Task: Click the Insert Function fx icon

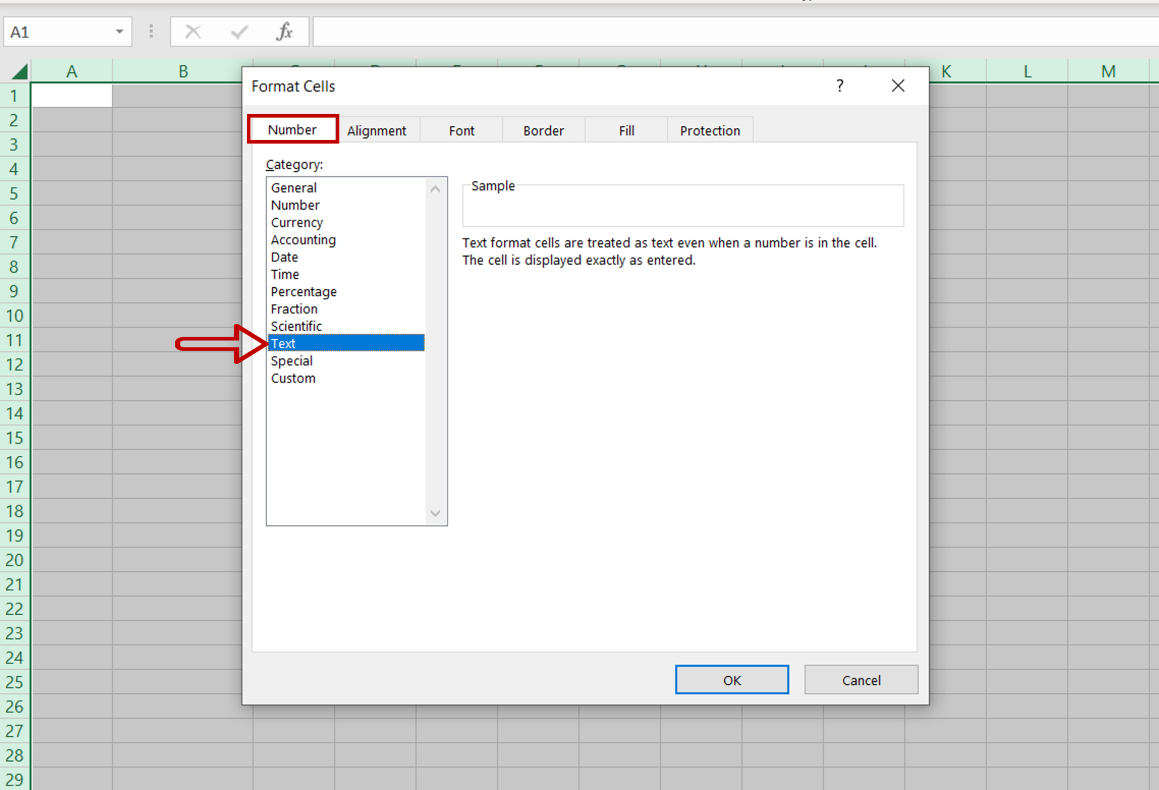Action: click(x=285, y=32)
